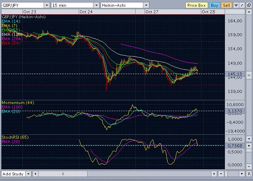Click the StochRSI (65) study label

coord(15,137)
